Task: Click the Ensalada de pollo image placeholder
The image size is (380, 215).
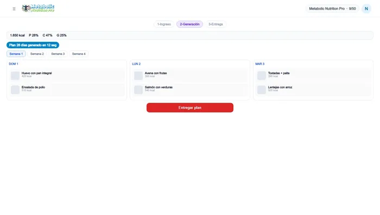Action: pyautogui.click(x=15, y=90)
